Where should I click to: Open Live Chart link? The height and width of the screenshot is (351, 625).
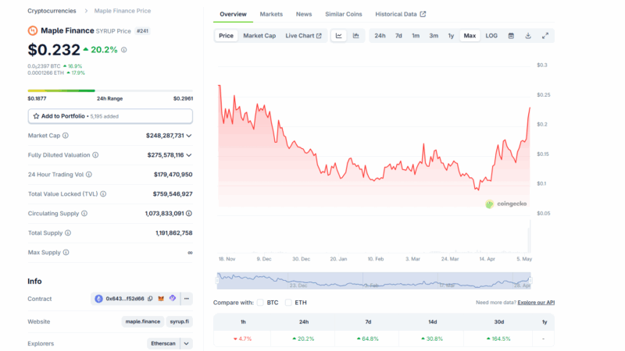pyautogui.click(x=303, y=35)
